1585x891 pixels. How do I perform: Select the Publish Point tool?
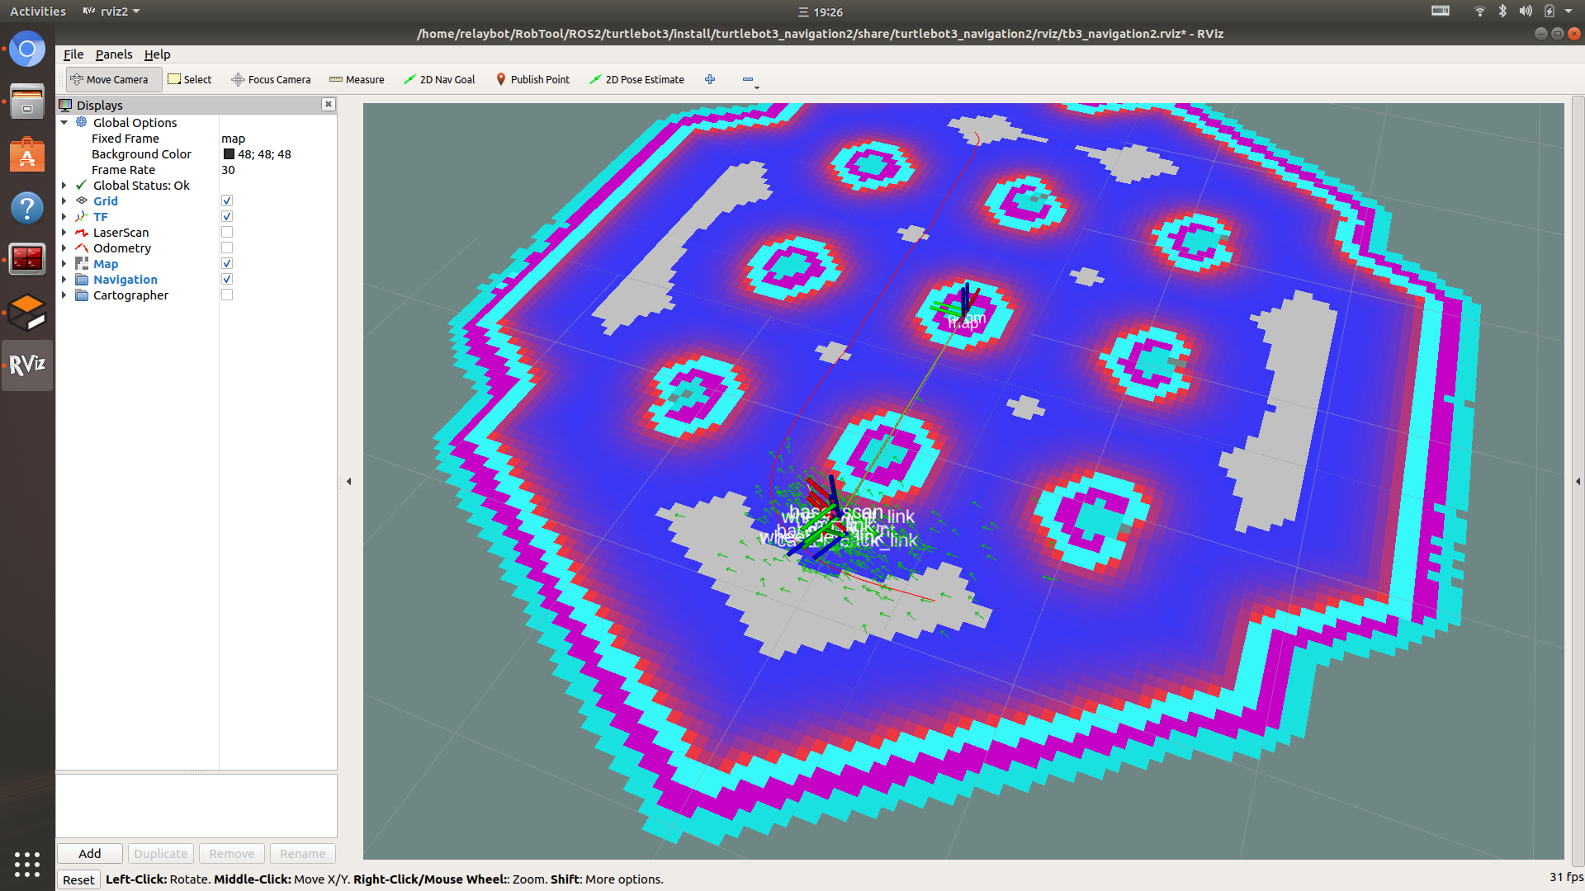point(532,79)
